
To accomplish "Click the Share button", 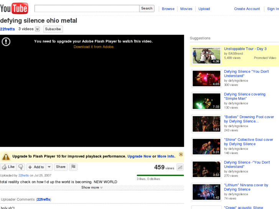I will click(x=61, y=167).
